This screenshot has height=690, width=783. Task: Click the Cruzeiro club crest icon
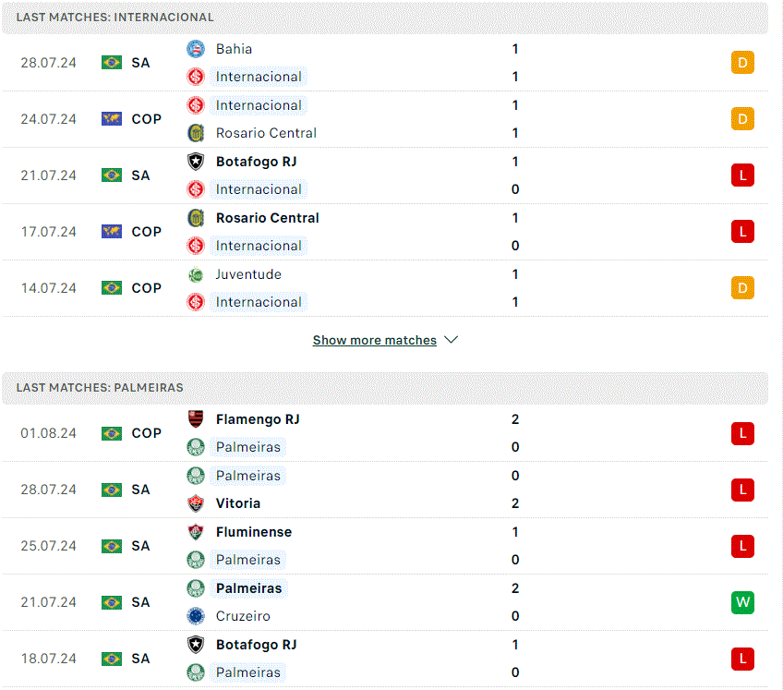point(196,616)
